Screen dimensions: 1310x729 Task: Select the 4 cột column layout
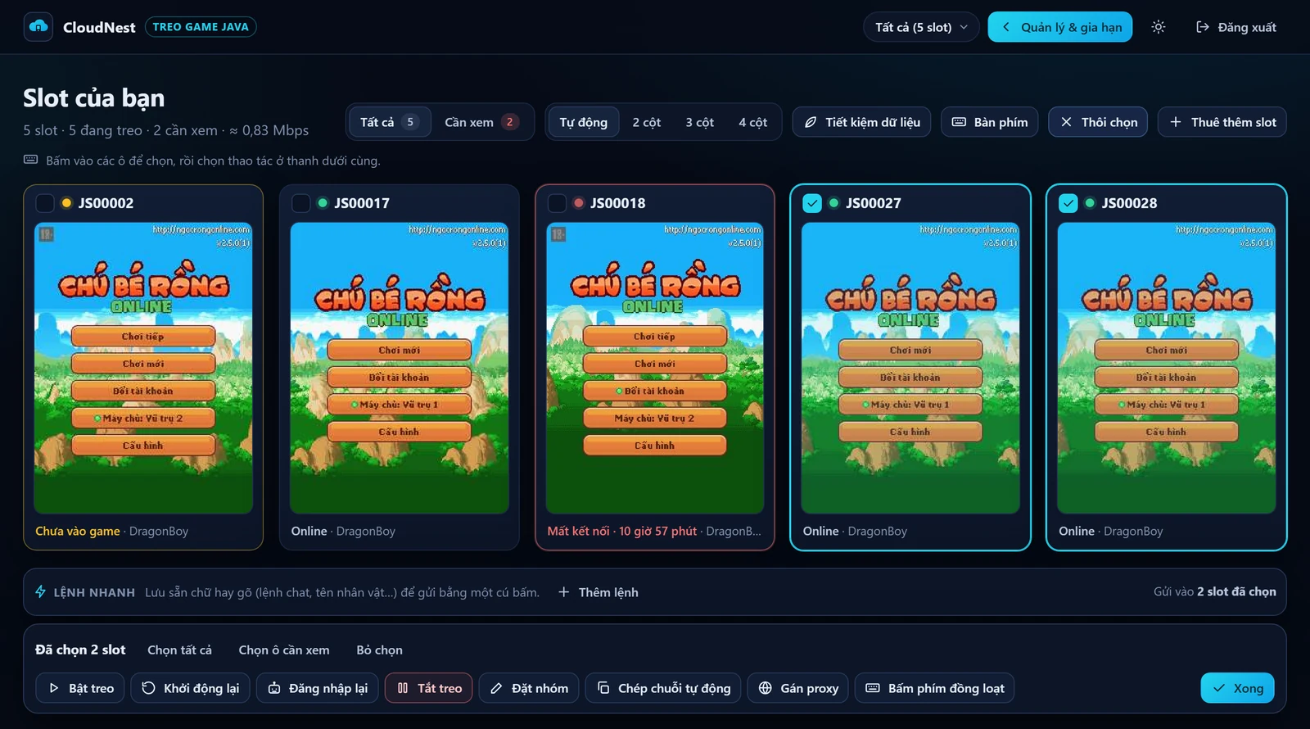753,122
